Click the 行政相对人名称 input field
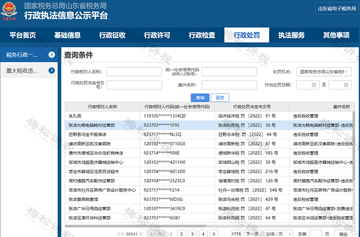360x237 pixels. click(134, 72)
